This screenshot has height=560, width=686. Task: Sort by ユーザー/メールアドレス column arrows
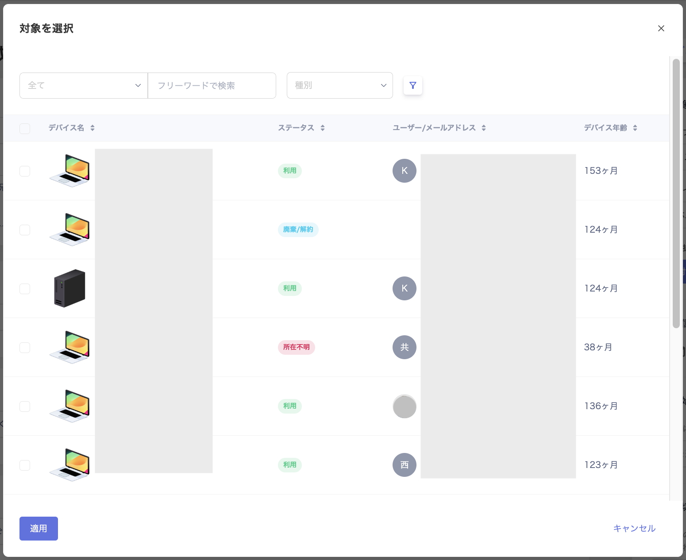point(484,128)
